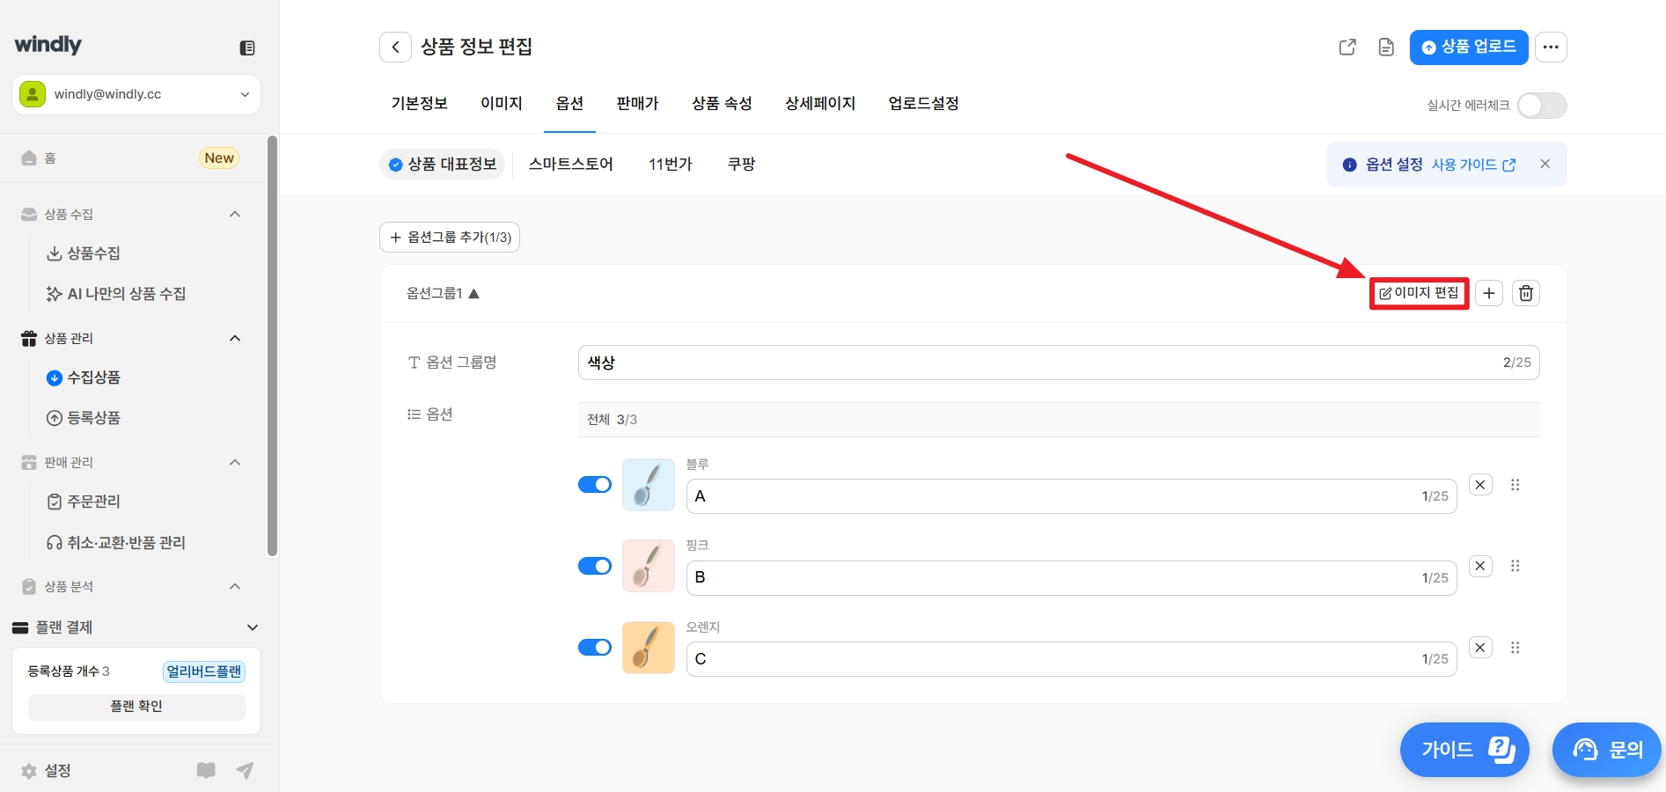Grab the drag handle for option B
This screenshot has width=1666, height=792.
(x=1516, y=566)
